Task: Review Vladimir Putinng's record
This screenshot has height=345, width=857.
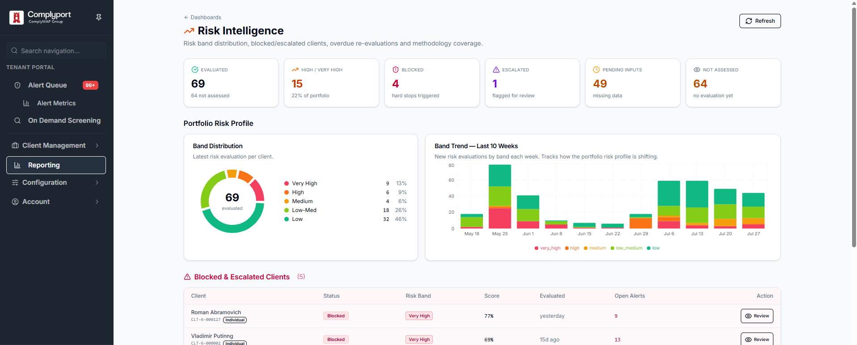Action: pos(757,339)
